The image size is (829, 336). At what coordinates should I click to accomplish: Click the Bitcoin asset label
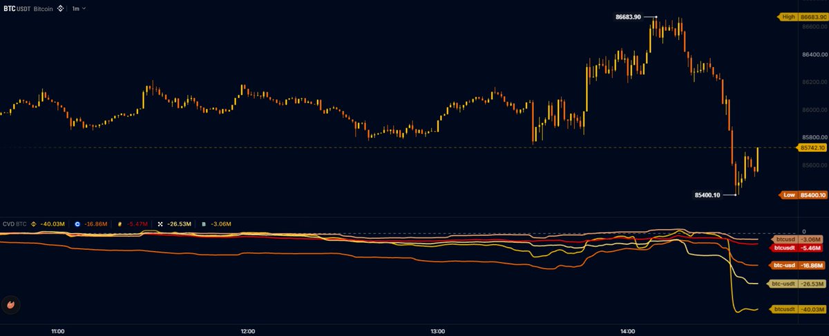pos(42,8)
